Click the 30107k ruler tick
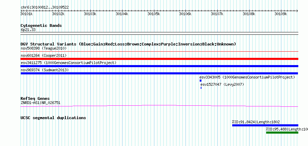 (x=217, y=14)
